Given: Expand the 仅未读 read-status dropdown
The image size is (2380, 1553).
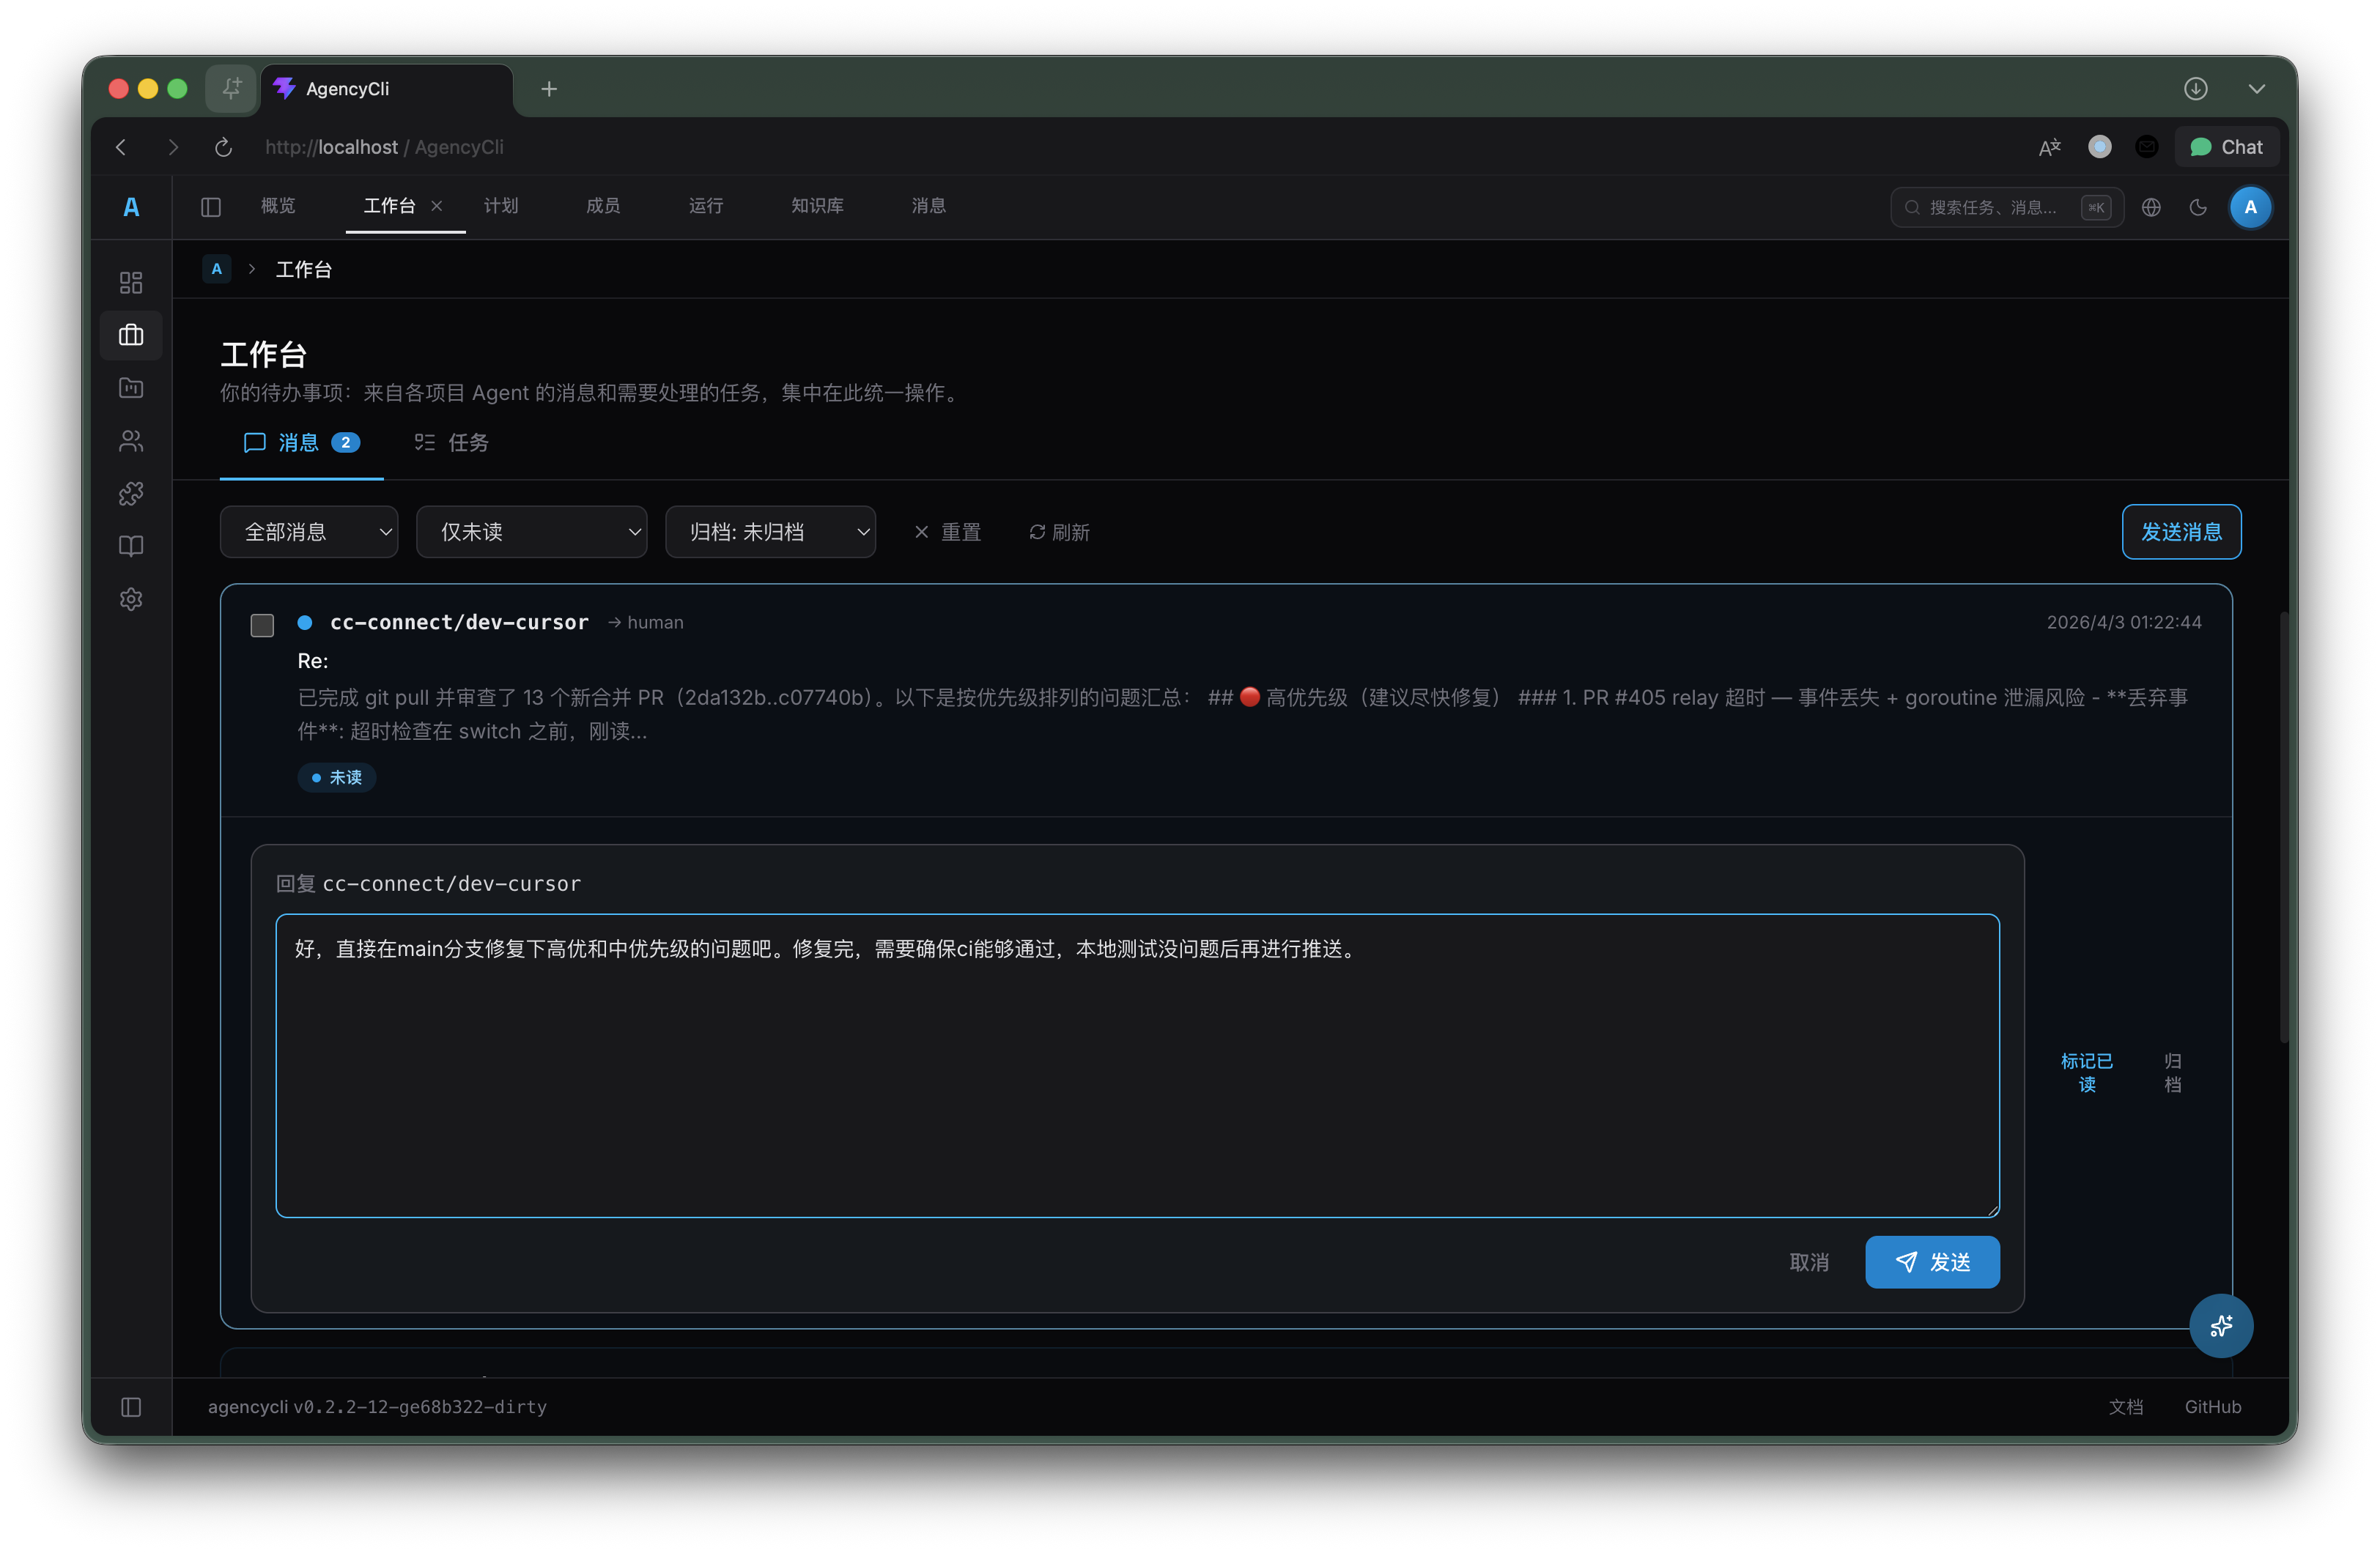Looking at the screenshot, I should tap(531, 532).
